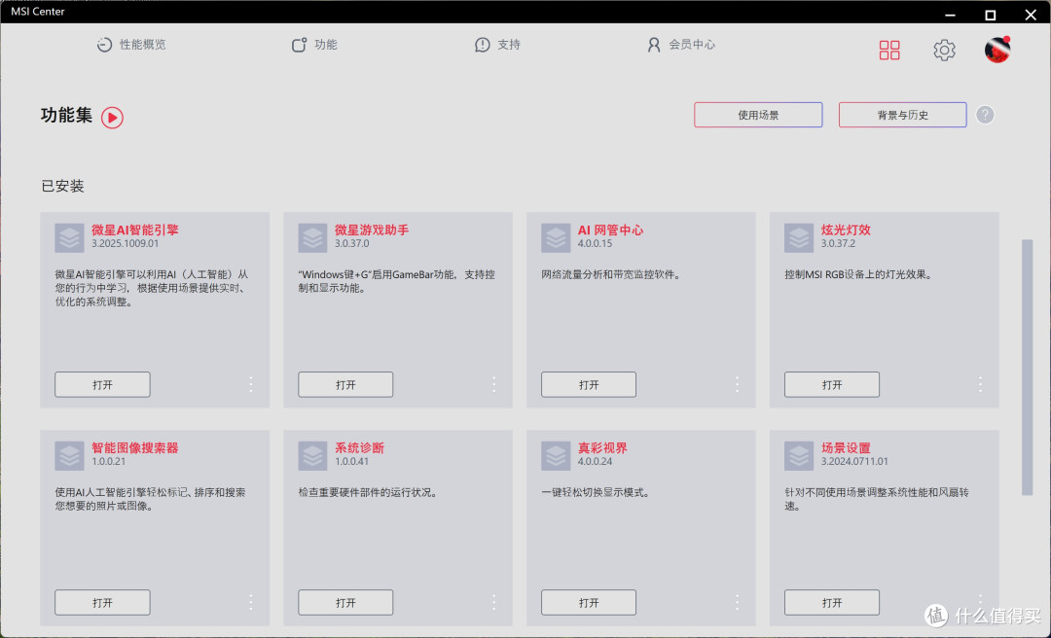
Task: Click the 背景与历史 button
Action: click(x=903, y=115)
